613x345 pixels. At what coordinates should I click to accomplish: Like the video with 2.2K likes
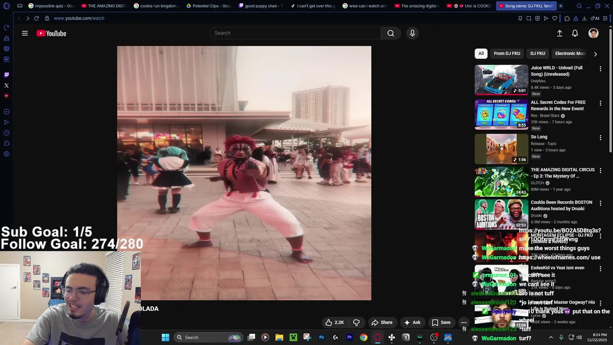(335, 322)
